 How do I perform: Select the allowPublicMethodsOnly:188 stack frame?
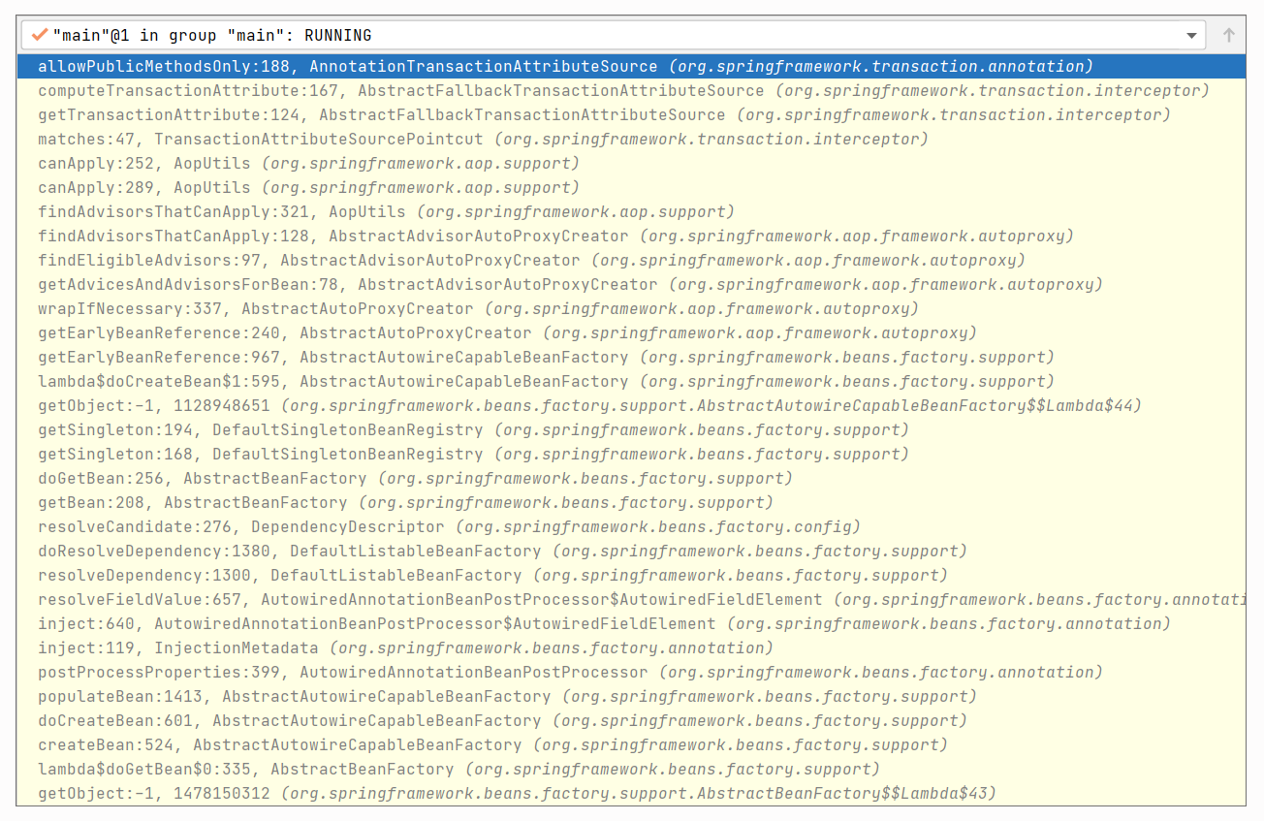(x=564, y=67)
